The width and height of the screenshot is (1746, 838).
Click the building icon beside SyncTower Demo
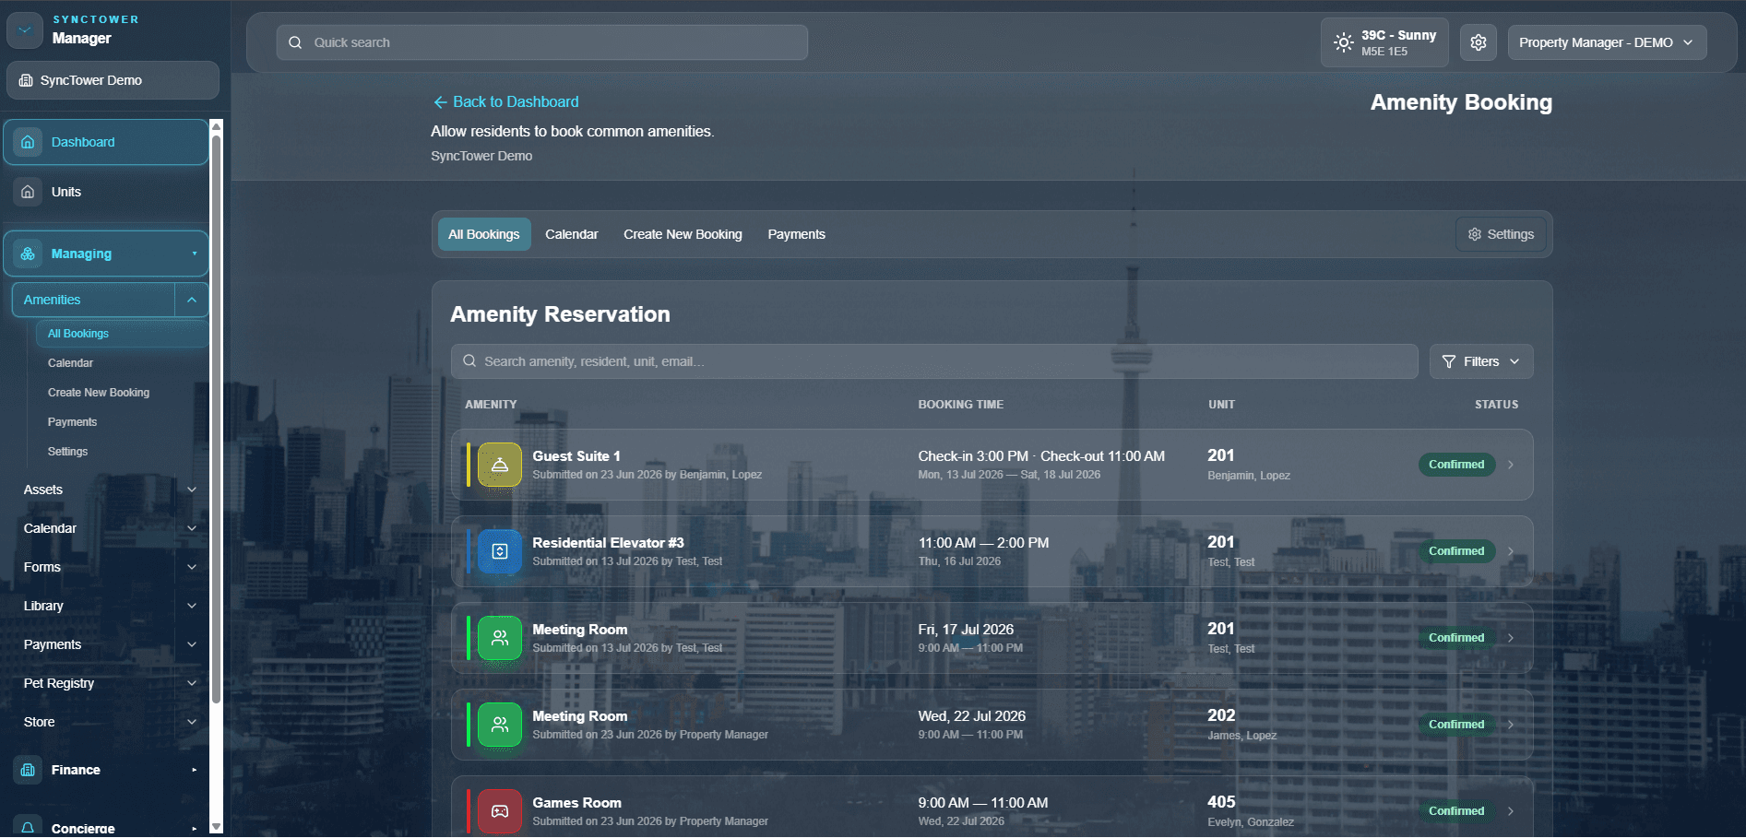(x=26, y=80)
